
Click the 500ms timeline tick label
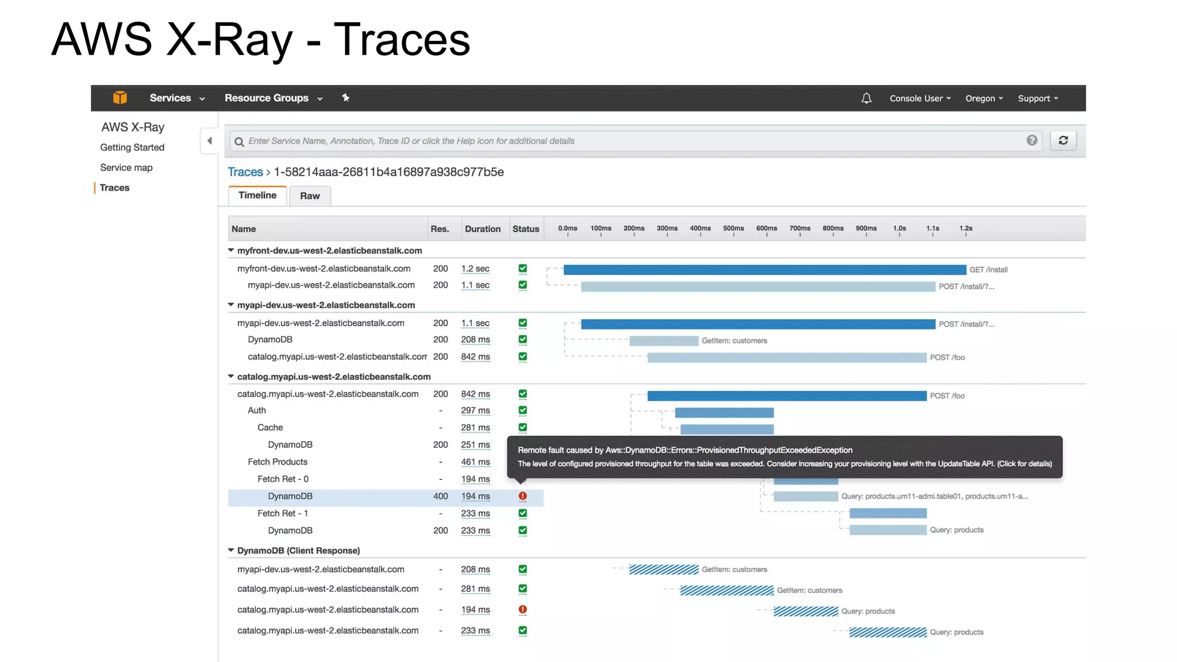coord(733,228)
